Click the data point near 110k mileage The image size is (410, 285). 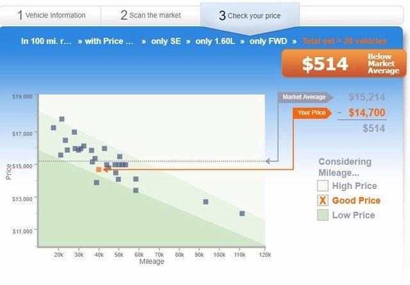[242, 213]
